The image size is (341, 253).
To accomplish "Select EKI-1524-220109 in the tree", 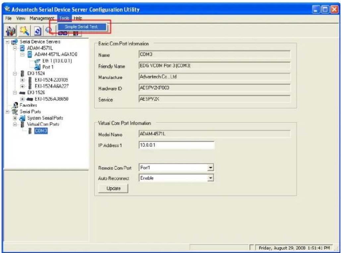I will pos(51,80).
